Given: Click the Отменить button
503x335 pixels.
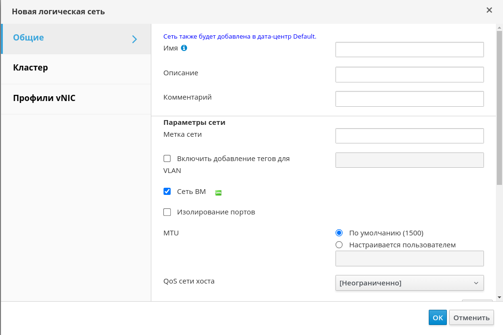Looking at the screenshot, I should (x=471, y=318).
